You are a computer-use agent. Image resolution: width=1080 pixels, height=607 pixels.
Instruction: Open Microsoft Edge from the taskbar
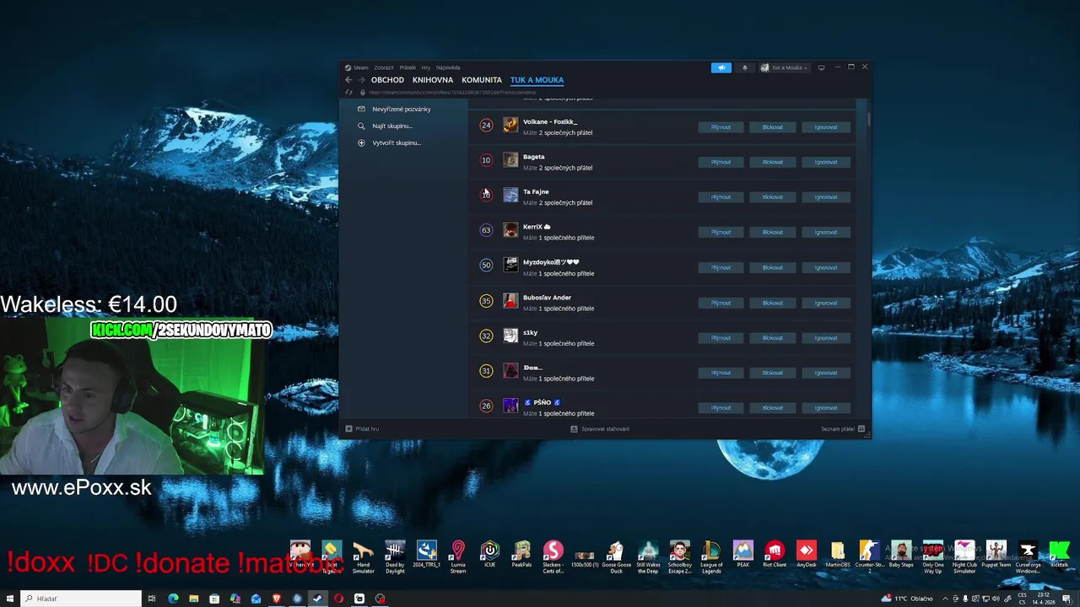click(173, 599)
